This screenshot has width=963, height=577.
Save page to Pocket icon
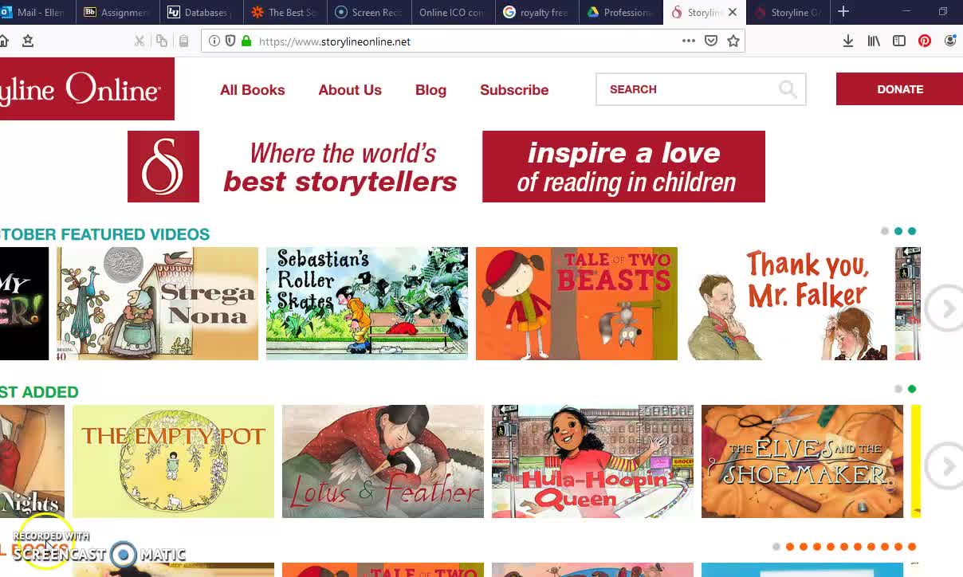[x=711, y=41]
